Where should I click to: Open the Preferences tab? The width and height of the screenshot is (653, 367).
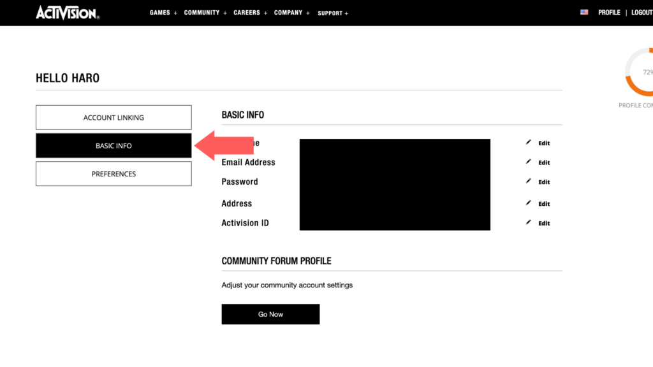click(x=114, y=173)
